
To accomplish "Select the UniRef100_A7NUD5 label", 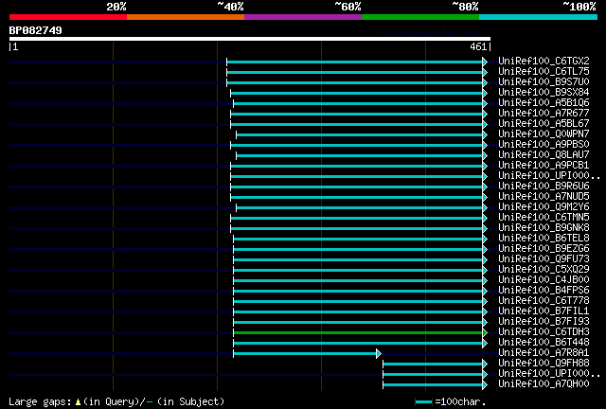I will (x=544, y=196).
